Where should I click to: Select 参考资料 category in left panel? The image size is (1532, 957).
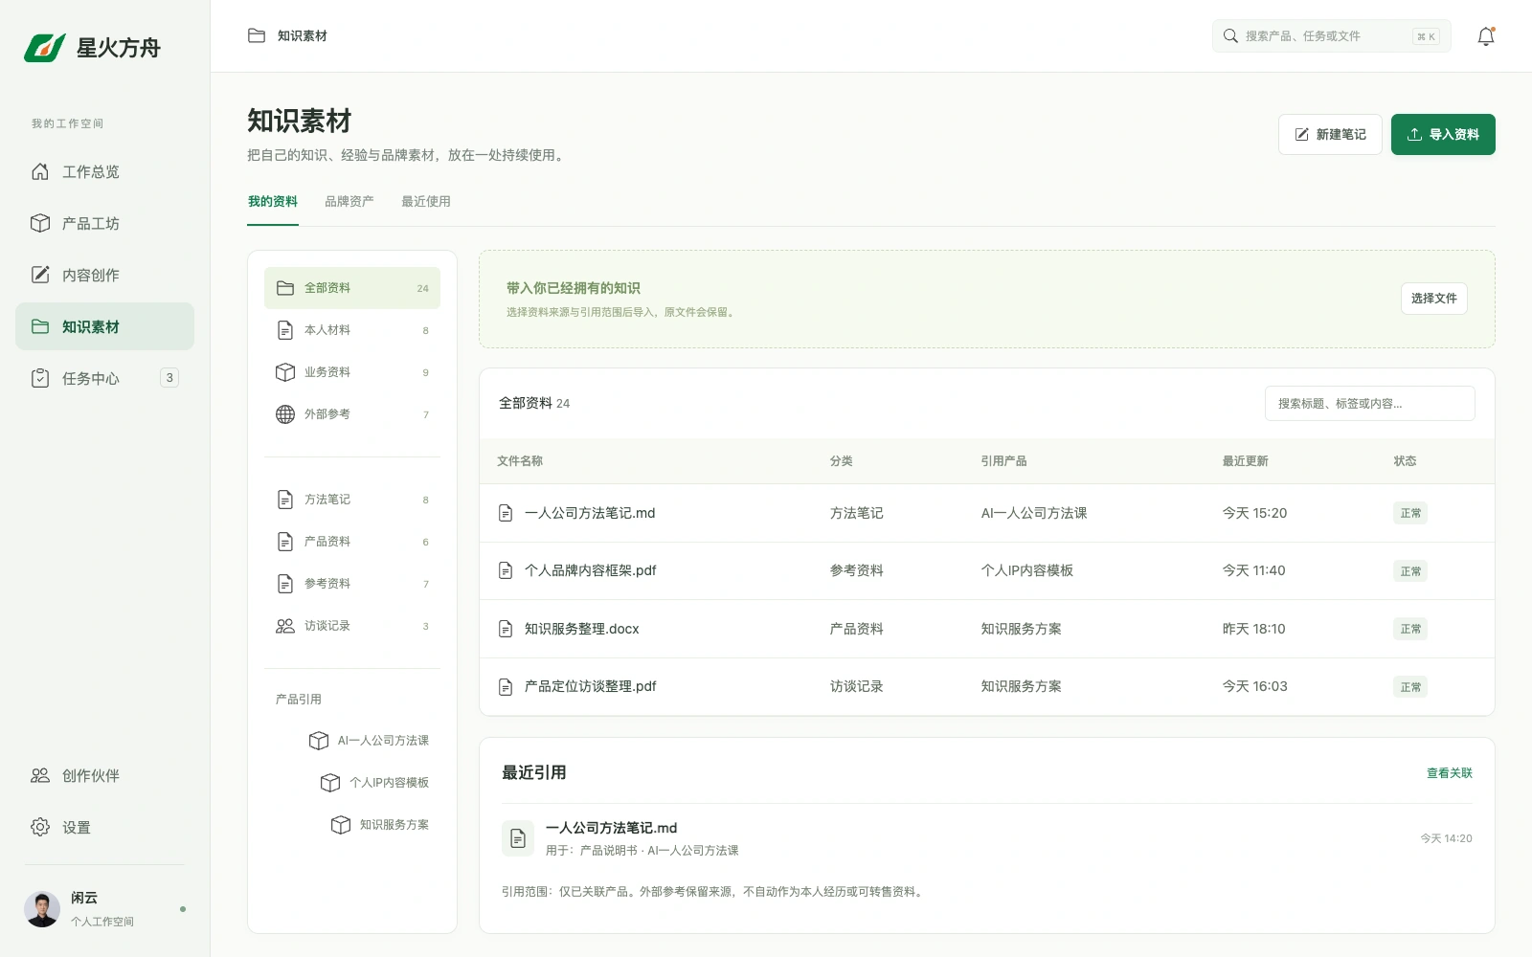point(352,584)
